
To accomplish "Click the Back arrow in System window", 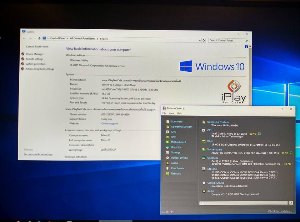I will pos(24,38).
